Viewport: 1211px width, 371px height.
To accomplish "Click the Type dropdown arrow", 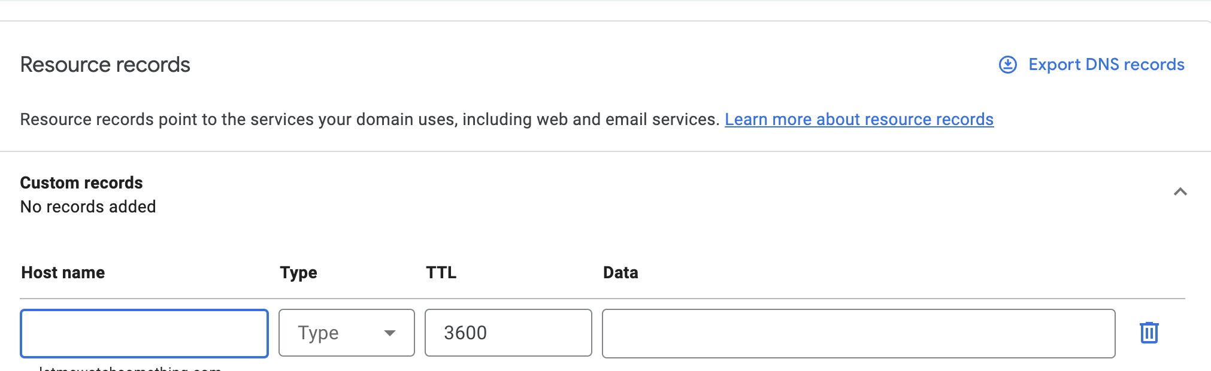I will (x=390, y=333).
